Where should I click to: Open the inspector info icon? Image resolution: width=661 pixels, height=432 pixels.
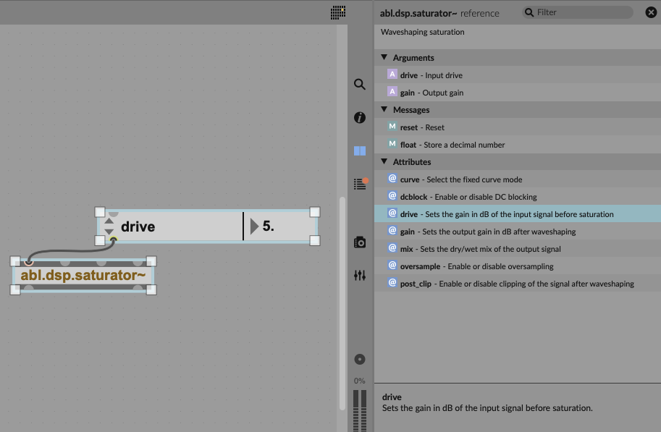[x=359, y=117]
